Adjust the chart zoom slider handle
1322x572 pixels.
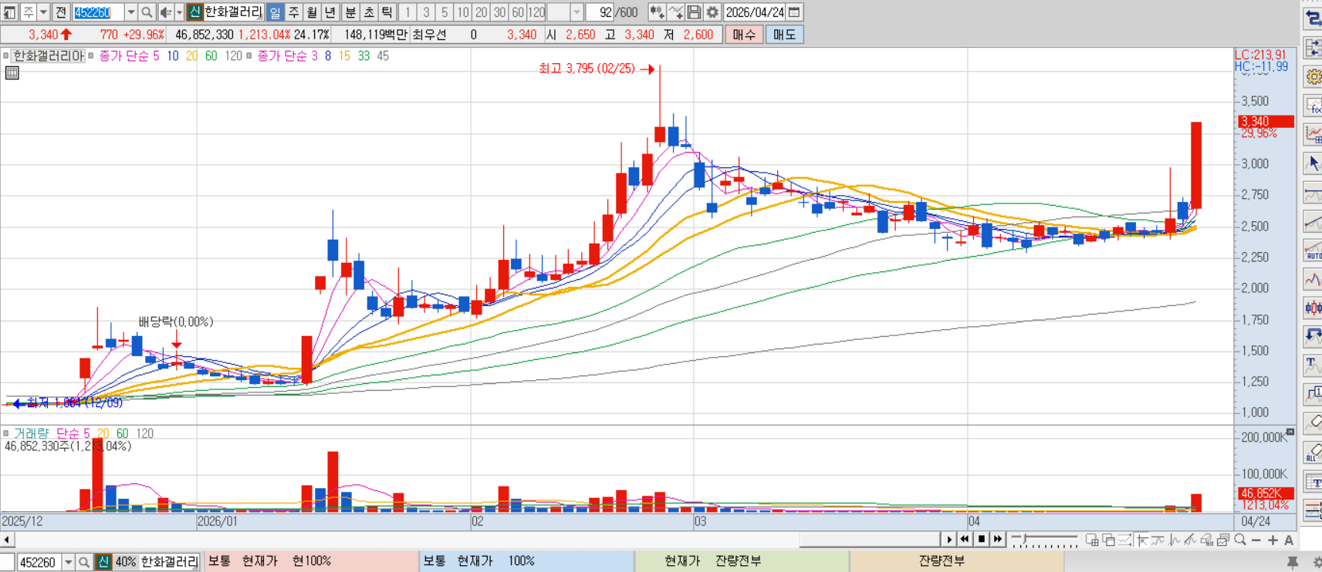click(x=1024, y=538)
